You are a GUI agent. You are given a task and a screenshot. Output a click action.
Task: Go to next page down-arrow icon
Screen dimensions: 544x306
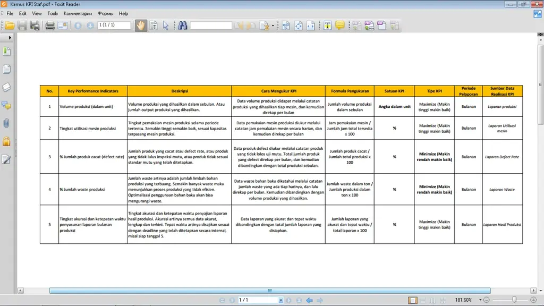point(90,25)
